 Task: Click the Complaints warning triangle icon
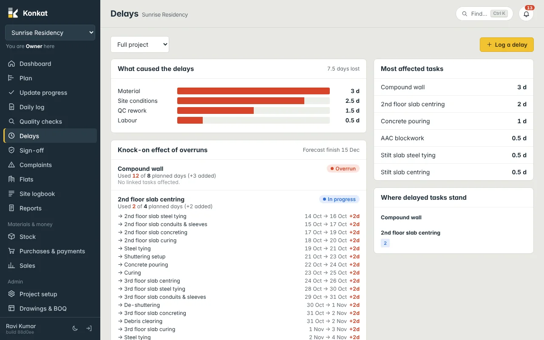[x=11, y=165]
